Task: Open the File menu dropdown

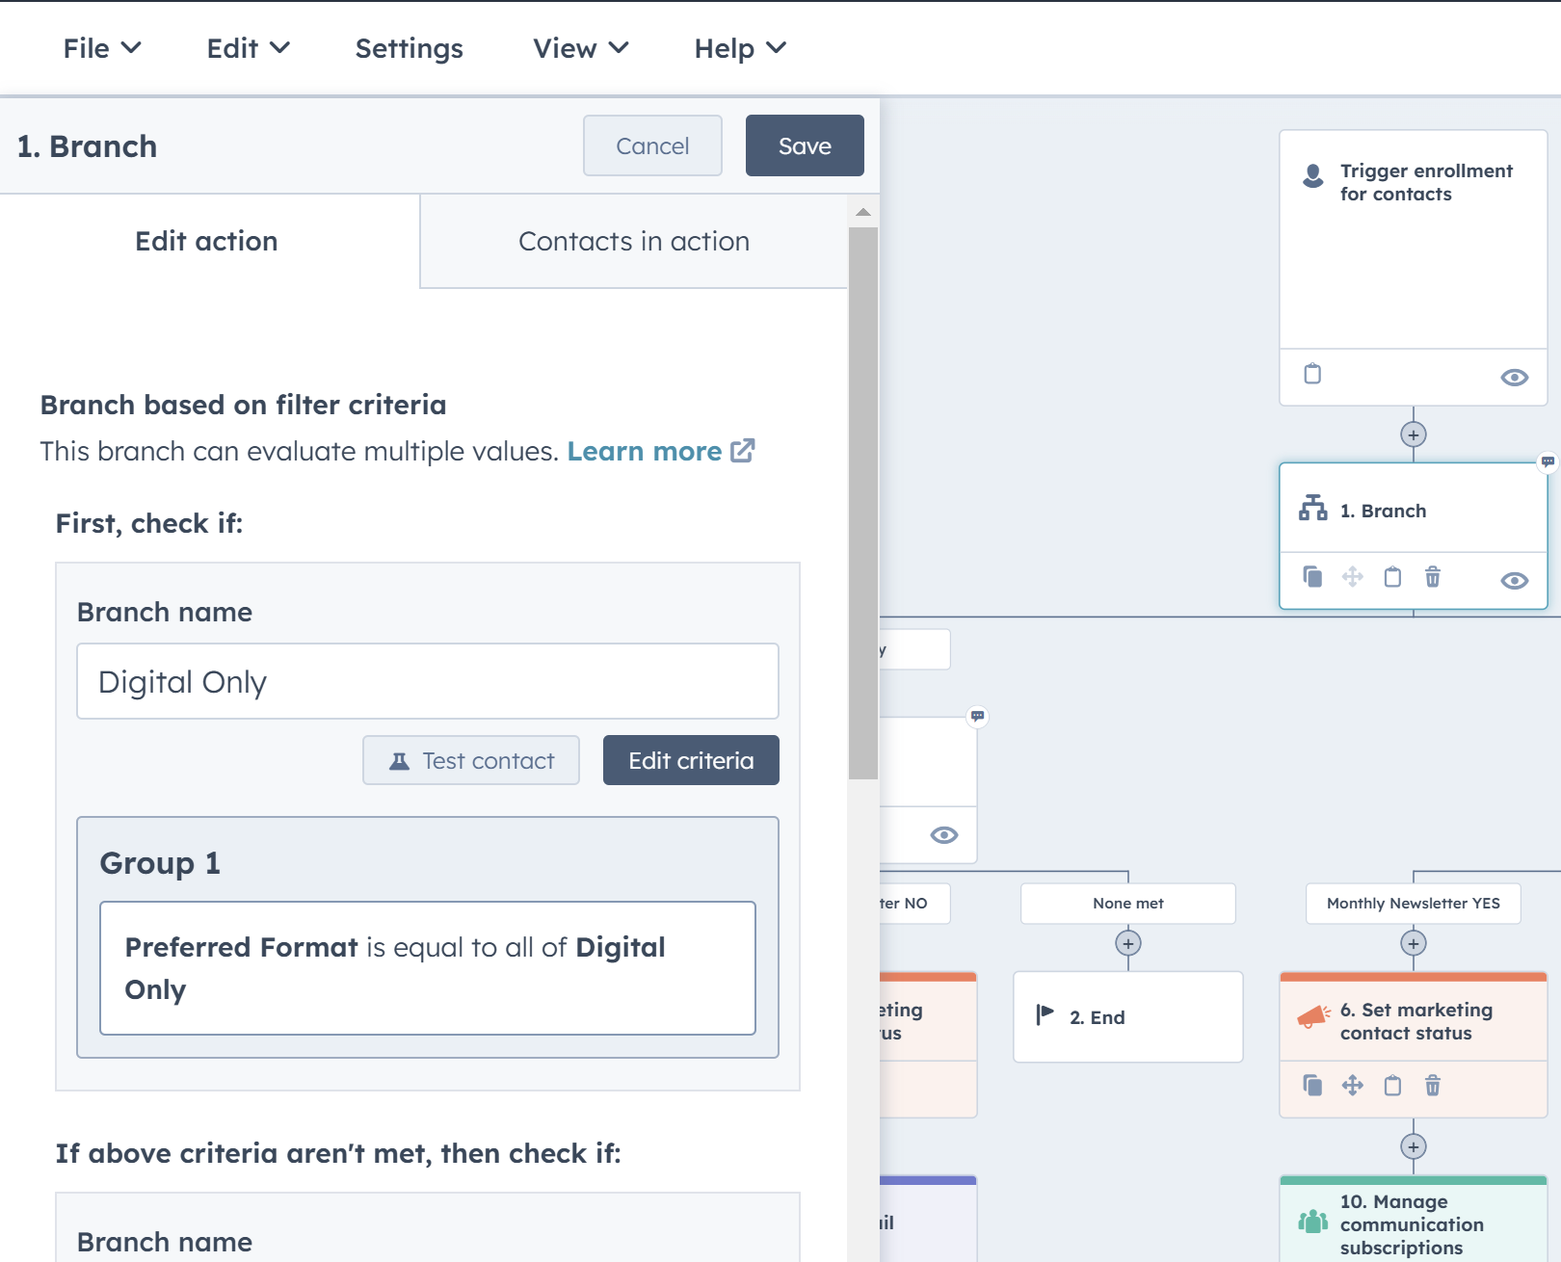Action: coord(101,47)
